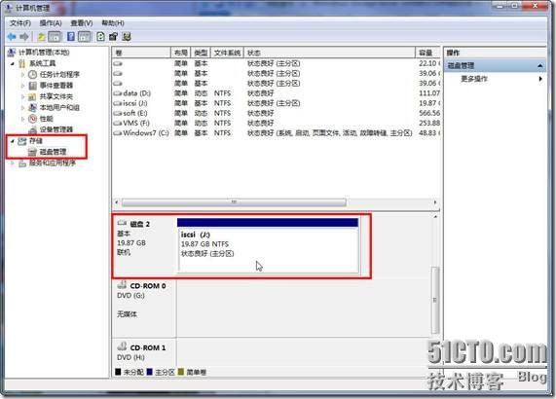Sort by the 卷 column header

click(x=141, y=53)
